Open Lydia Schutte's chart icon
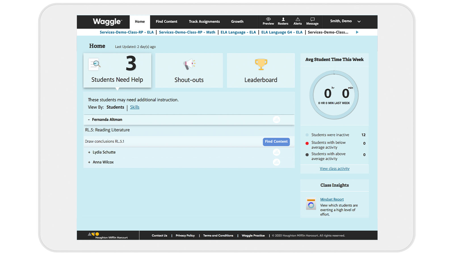454x255 pixels. click(x=277, y=152)
